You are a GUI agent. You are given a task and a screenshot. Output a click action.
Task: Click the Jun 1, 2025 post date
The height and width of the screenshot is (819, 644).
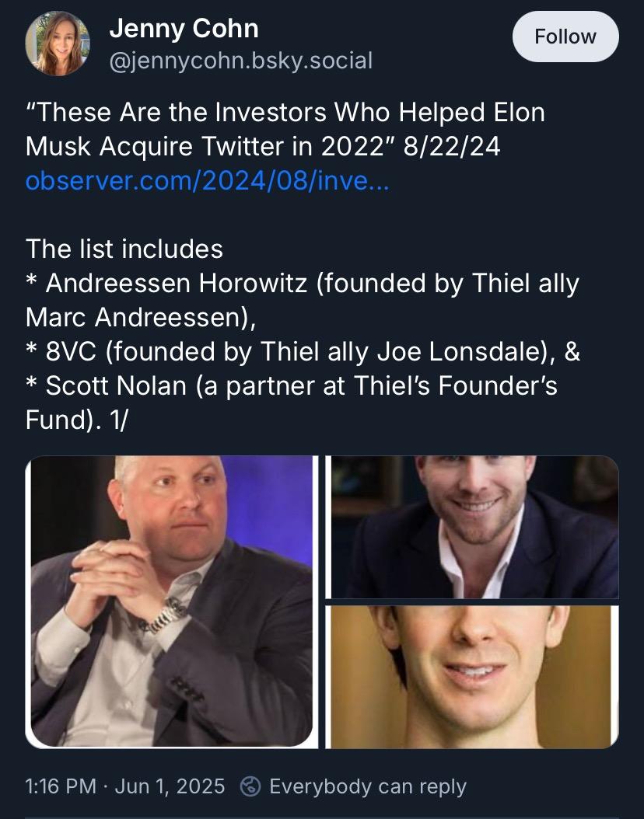pyautogui.click(x=170, y=786)
